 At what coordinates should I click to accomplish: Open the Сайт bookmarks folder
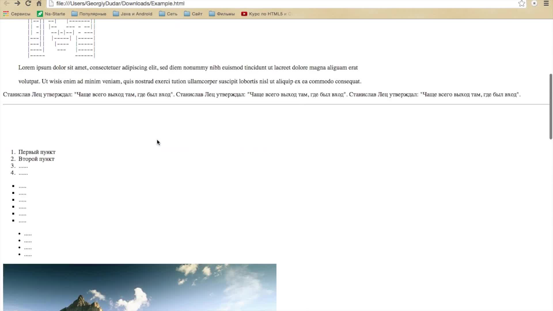(193, 14)
